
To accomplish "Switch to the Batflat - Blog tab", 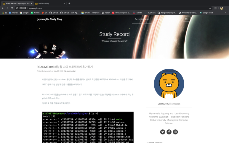I will click(x=50, y=3).
